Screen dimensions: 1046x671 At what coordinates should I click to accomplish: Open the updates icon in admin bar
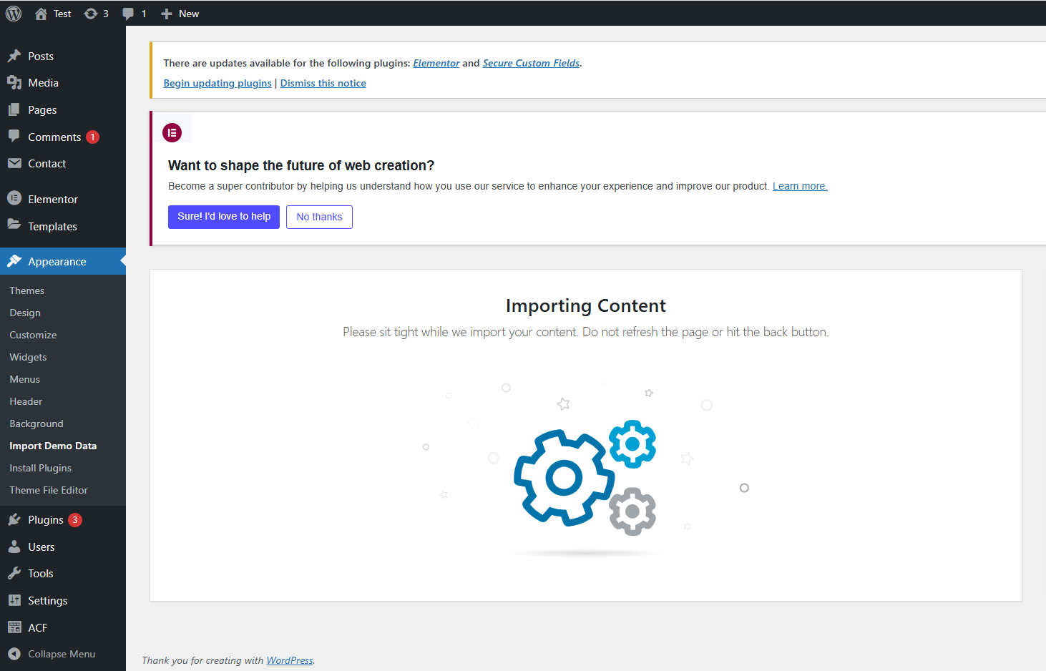(91, 14)
